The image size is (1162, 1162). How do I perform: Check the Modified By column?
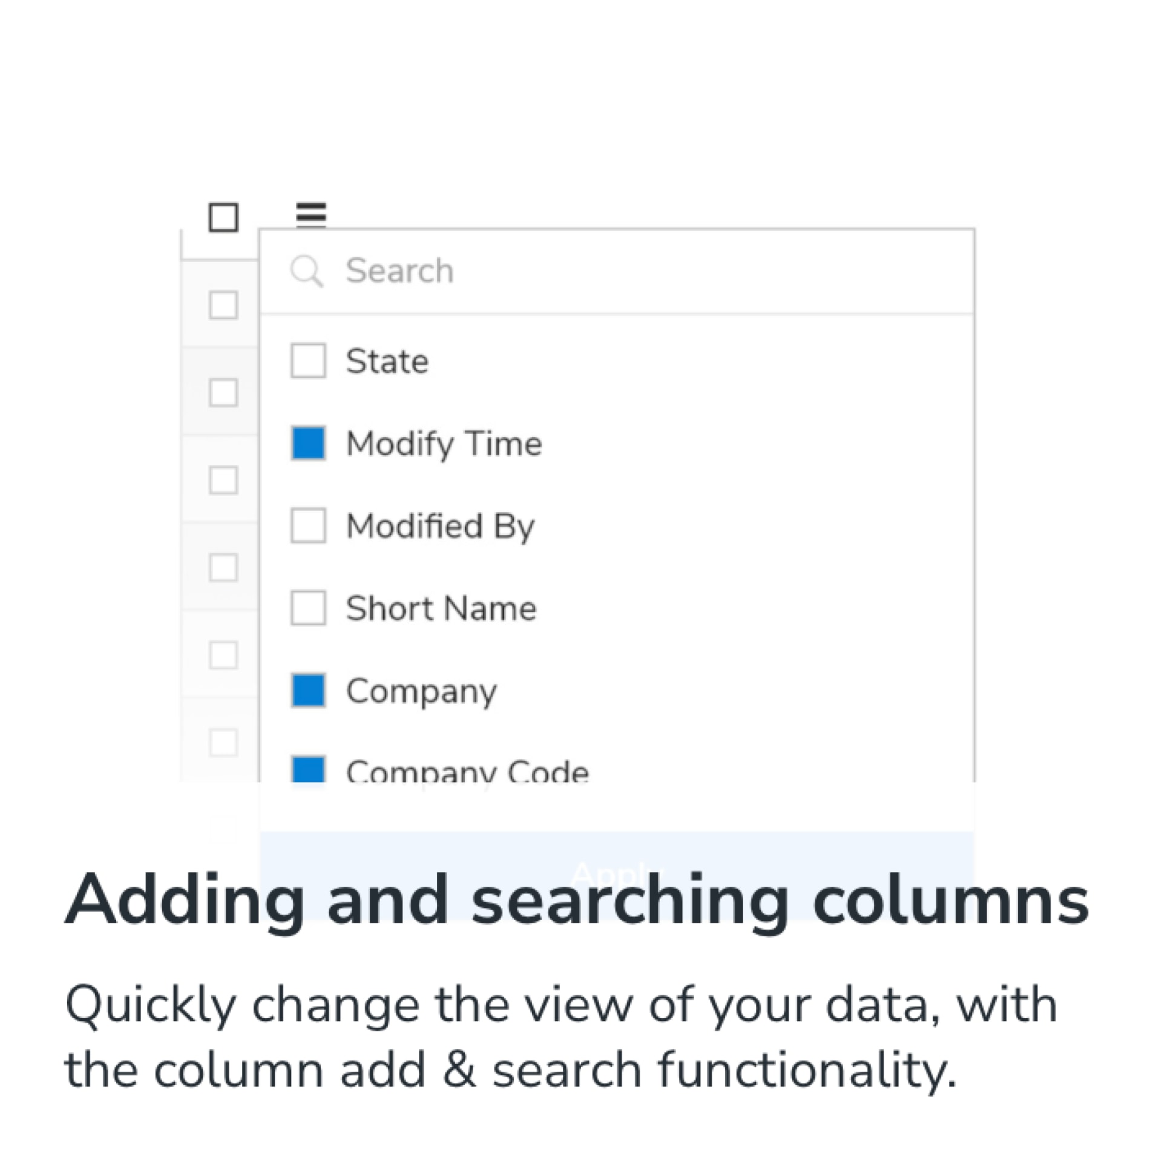tap(308, 525)
